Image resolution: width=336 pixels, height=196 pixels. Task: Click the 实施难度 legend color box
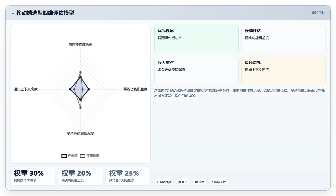83,156
